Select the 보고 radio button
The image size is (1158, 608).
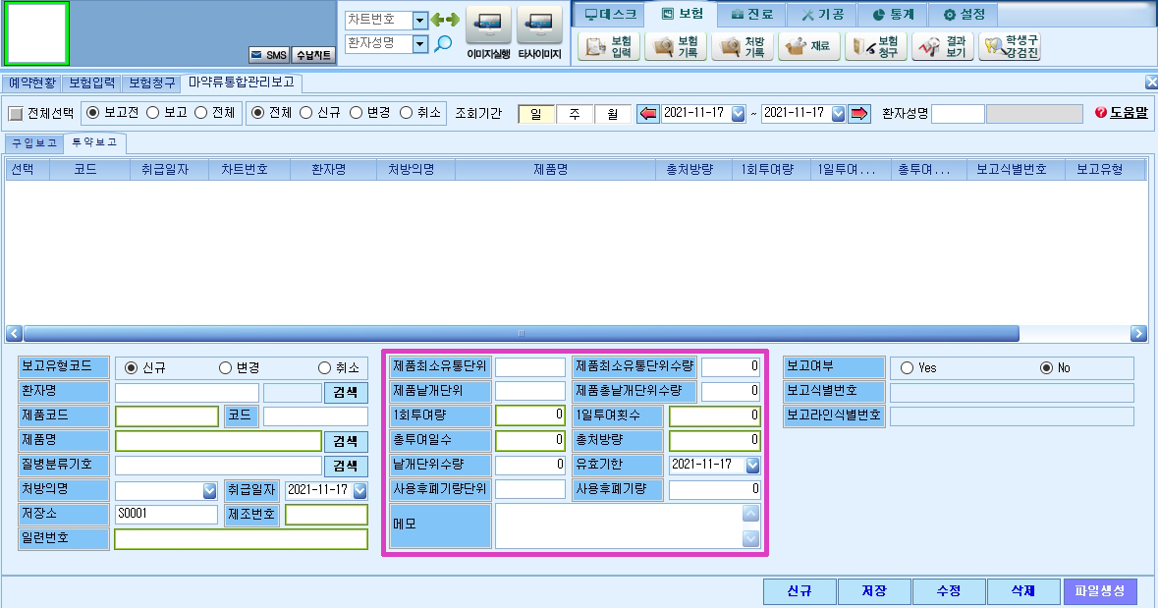(x=153, y=112)
